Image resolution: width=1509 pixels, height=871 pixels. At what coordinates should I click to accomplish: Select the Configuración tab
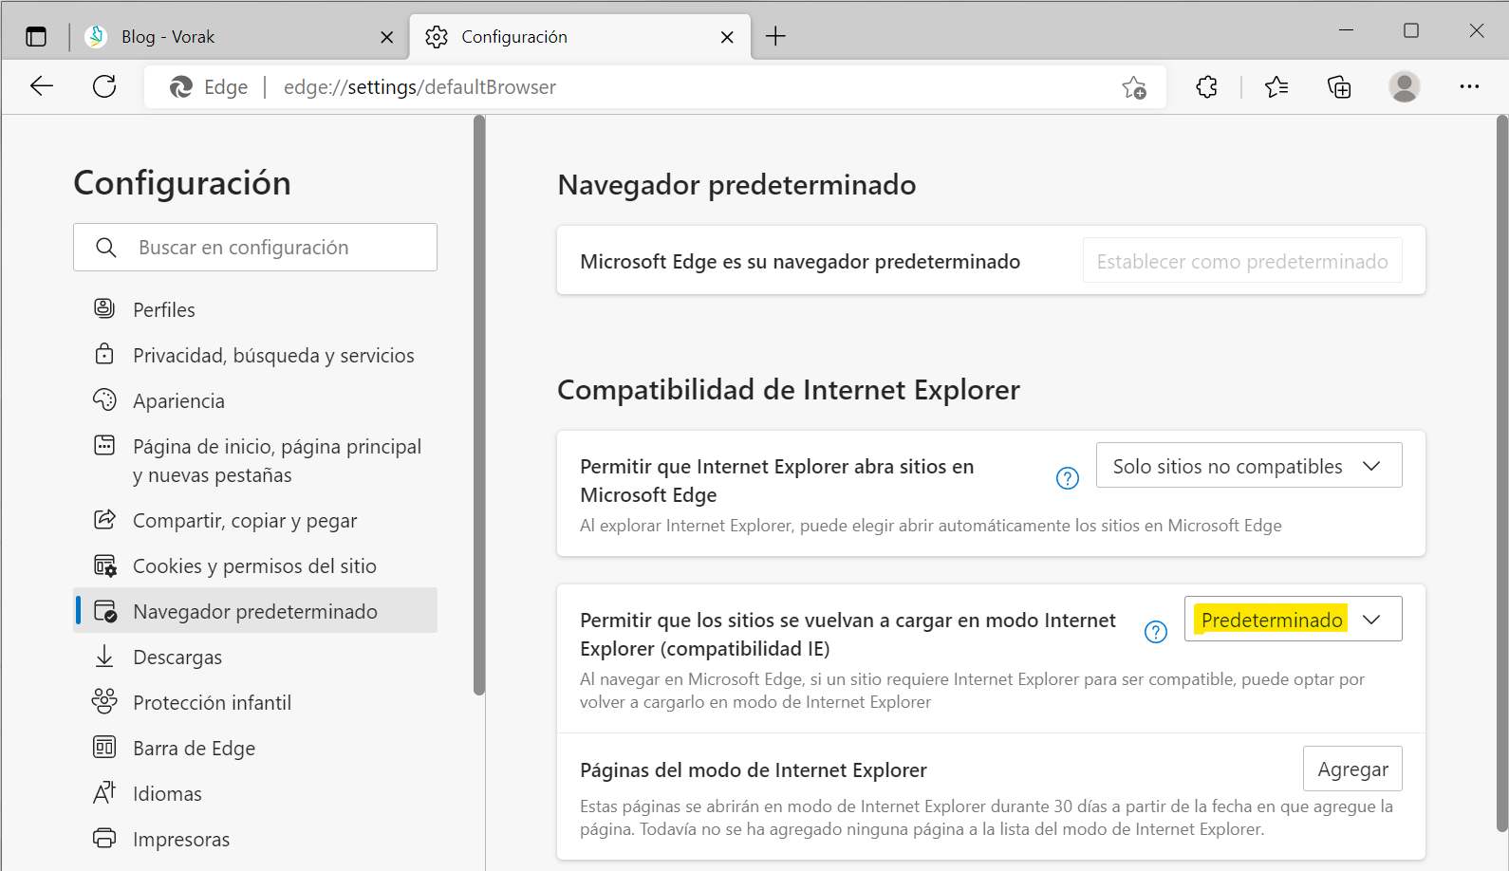click(580, 37)
